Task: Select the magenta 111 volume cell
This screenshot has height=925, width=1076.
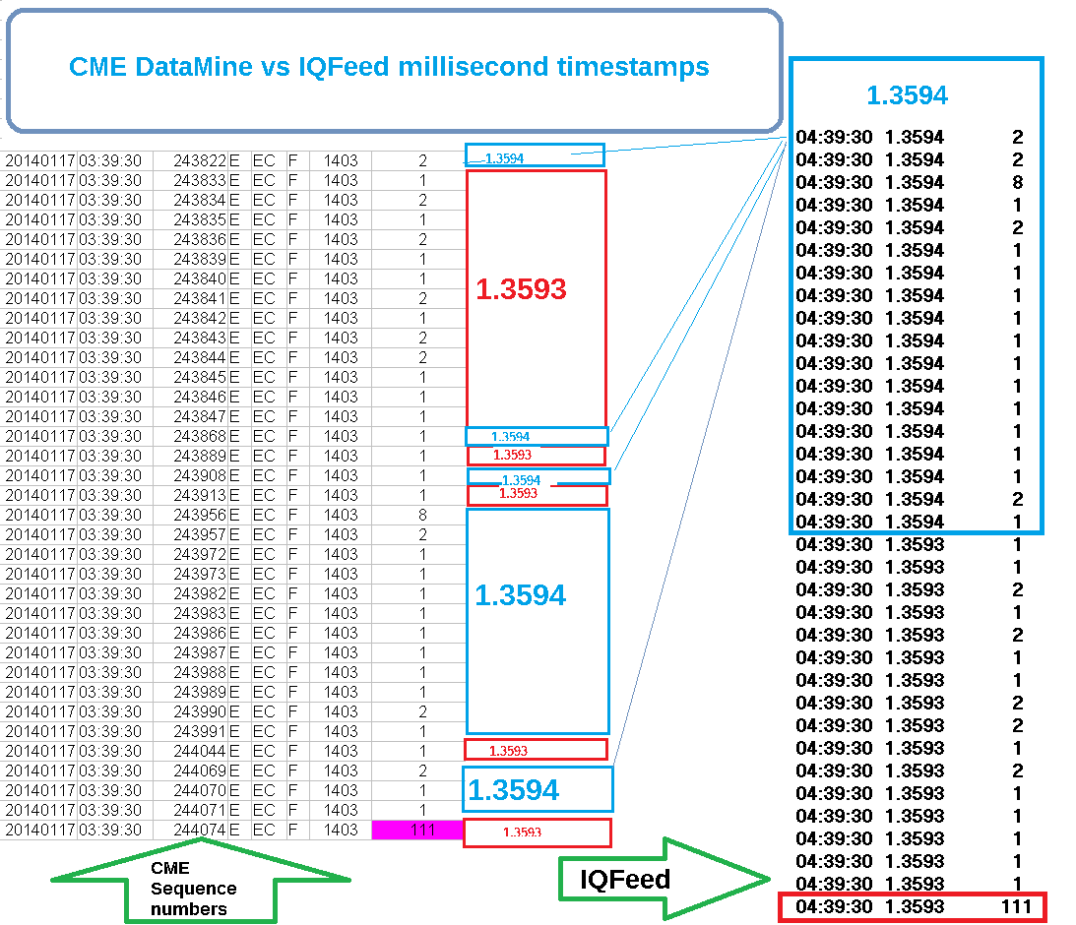Action: point(418,830)
